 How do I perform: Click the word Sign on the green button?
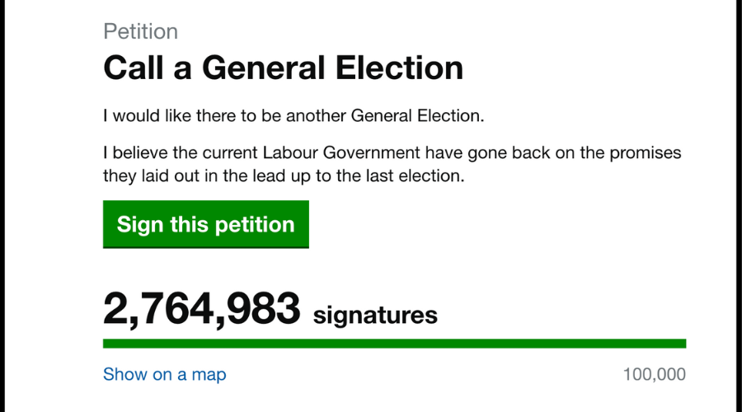[x=140, y=224]
